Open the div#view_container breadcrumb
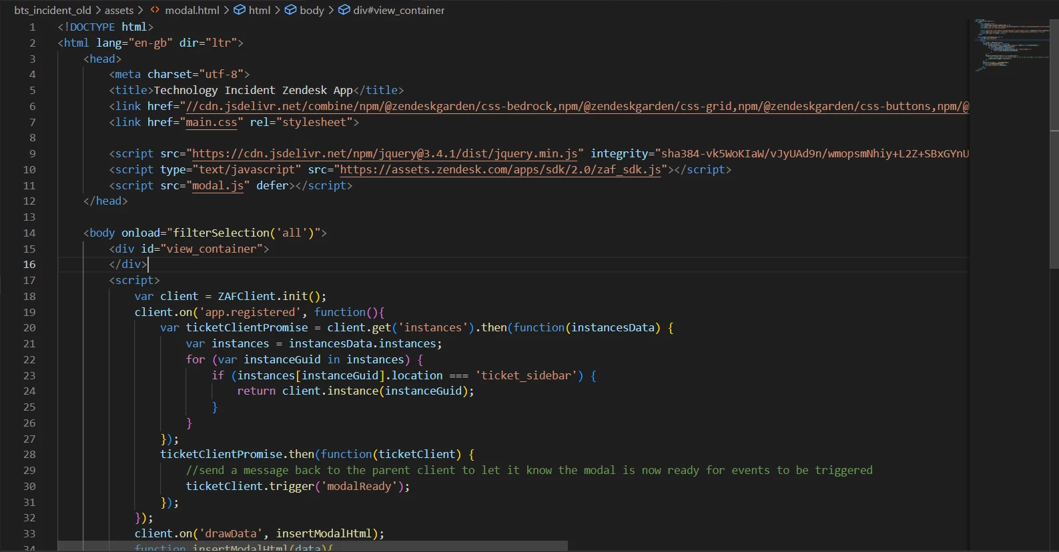This screenshot has width=1059, height=552. pos(398,10)
